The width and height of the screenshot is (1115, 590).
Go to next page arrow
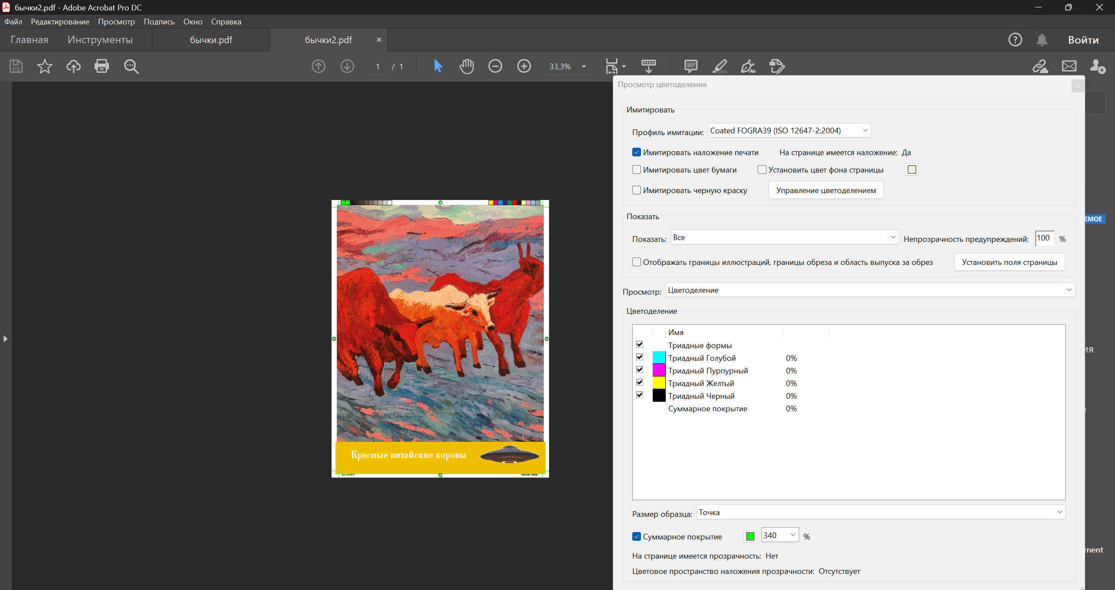pyautogui.click(x=347, y=66)
